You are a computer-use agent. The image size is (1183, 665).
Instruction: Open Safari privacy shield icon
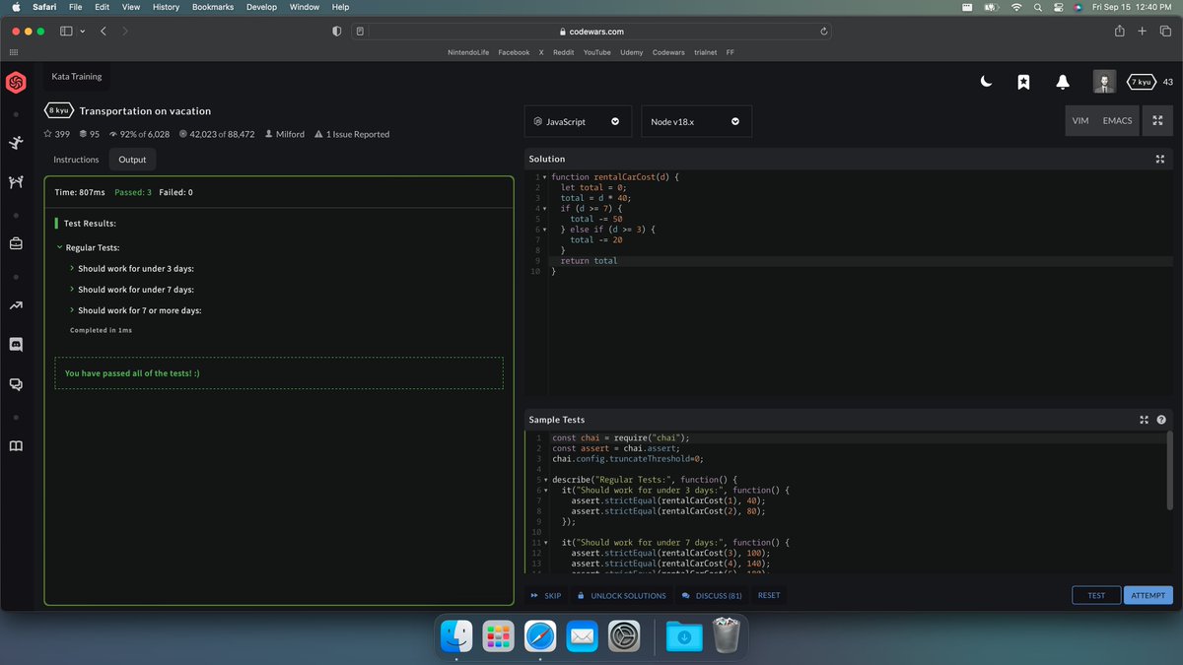click(x=337, y=32)
